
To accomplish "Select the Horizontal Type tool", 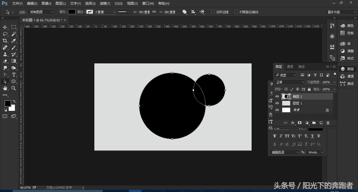I will [14, 75].
